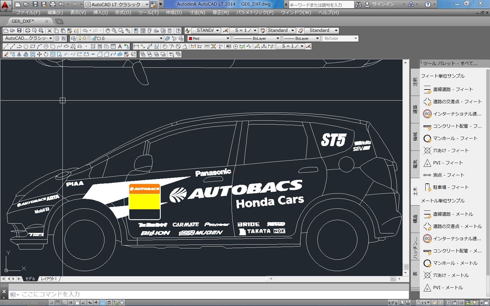Choose the Move modify tool

(39, 54)
